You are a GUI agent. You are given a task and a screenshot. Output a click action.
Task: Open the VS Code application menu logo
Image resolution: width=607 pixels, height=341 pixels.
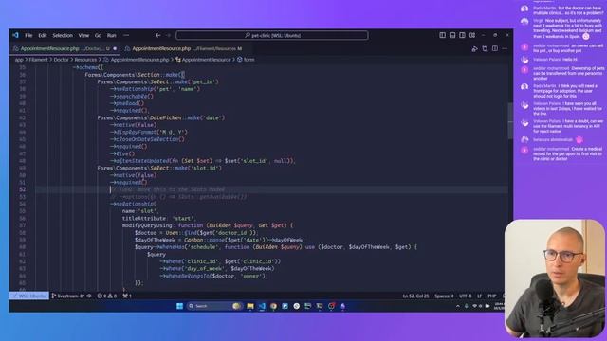(x=15, y=35)
